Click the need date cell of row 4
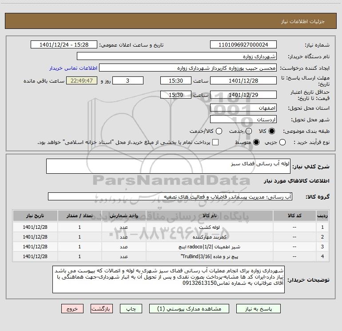 point(35,256)
